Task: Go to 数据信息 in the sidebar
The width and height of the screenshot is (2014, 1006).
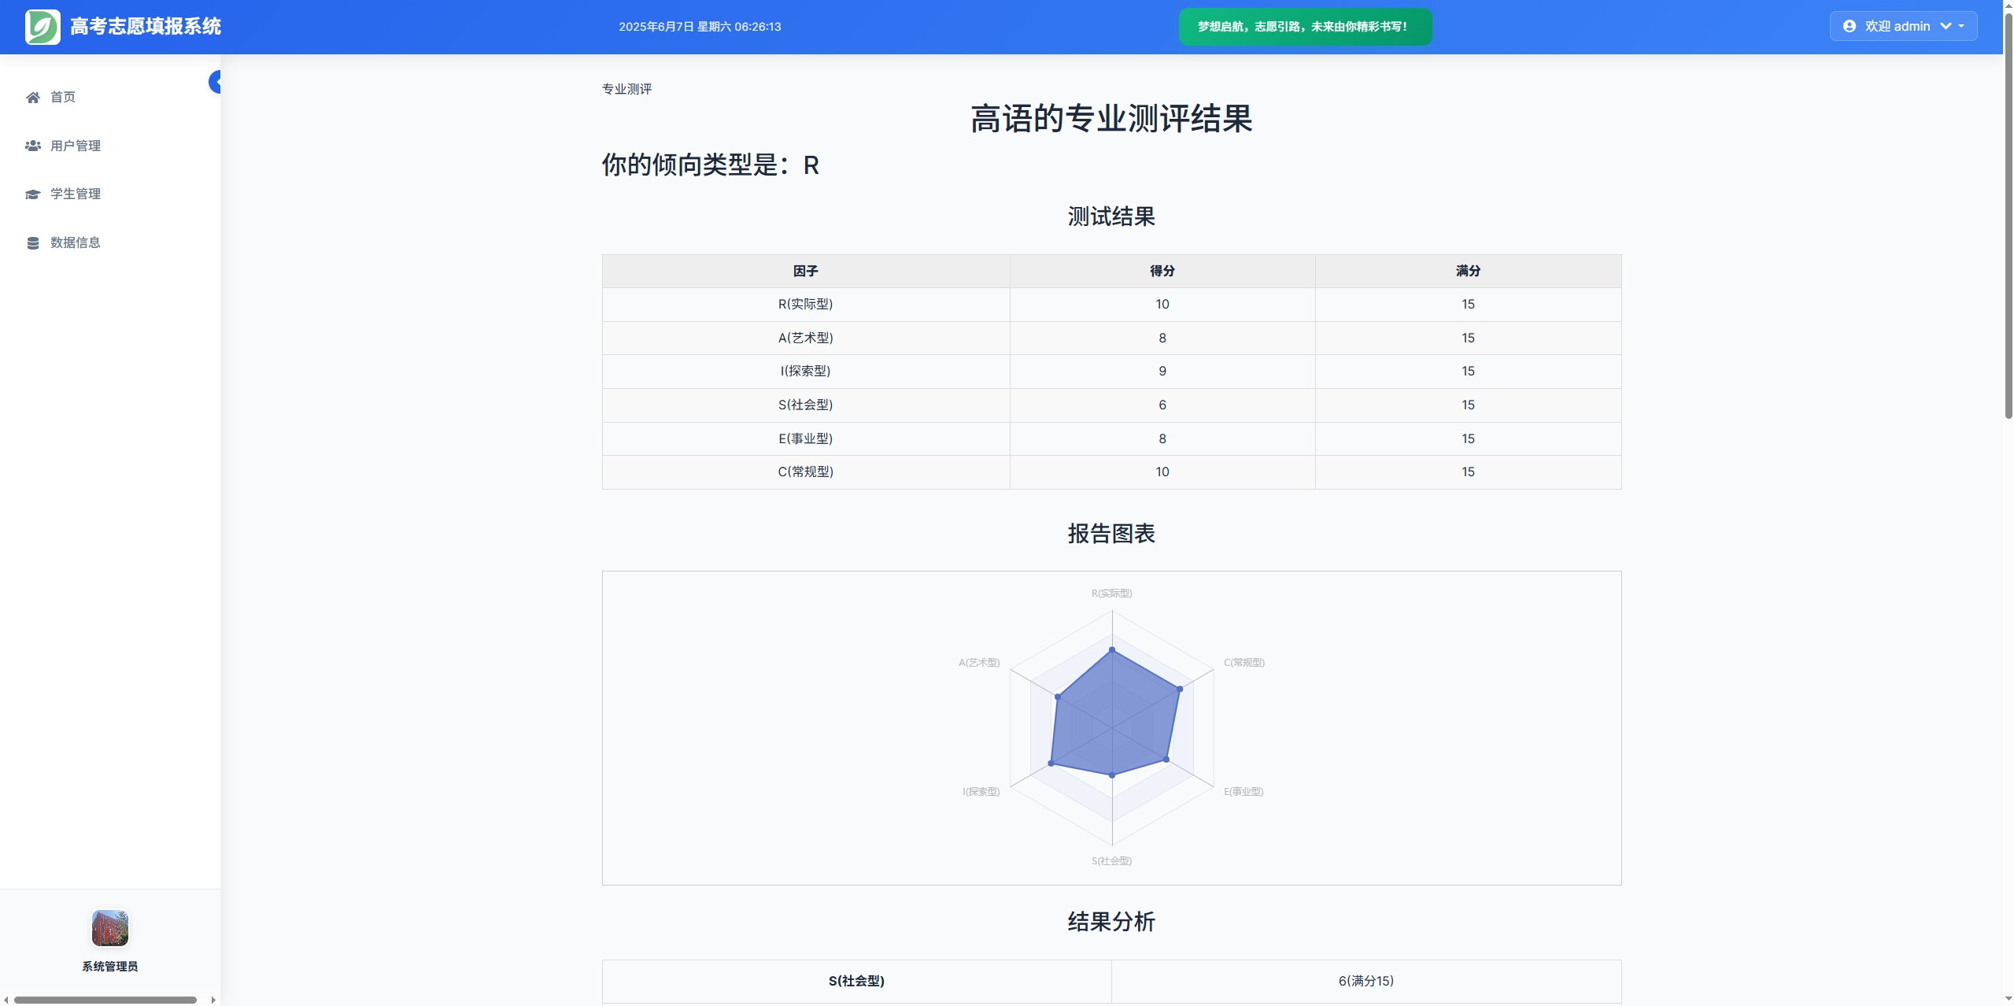Action: pyautogui.click(x=76, y=243)
